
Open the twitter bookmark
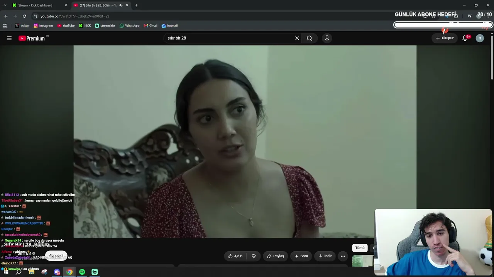(x=22, y=26)
